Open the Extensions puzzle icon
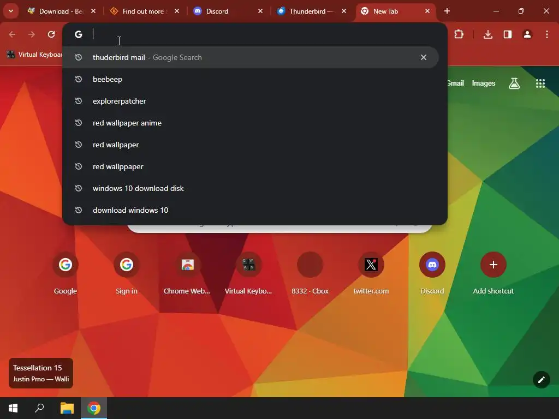The image size is (559, 419). pyautogui.click(x=459, y=34)
